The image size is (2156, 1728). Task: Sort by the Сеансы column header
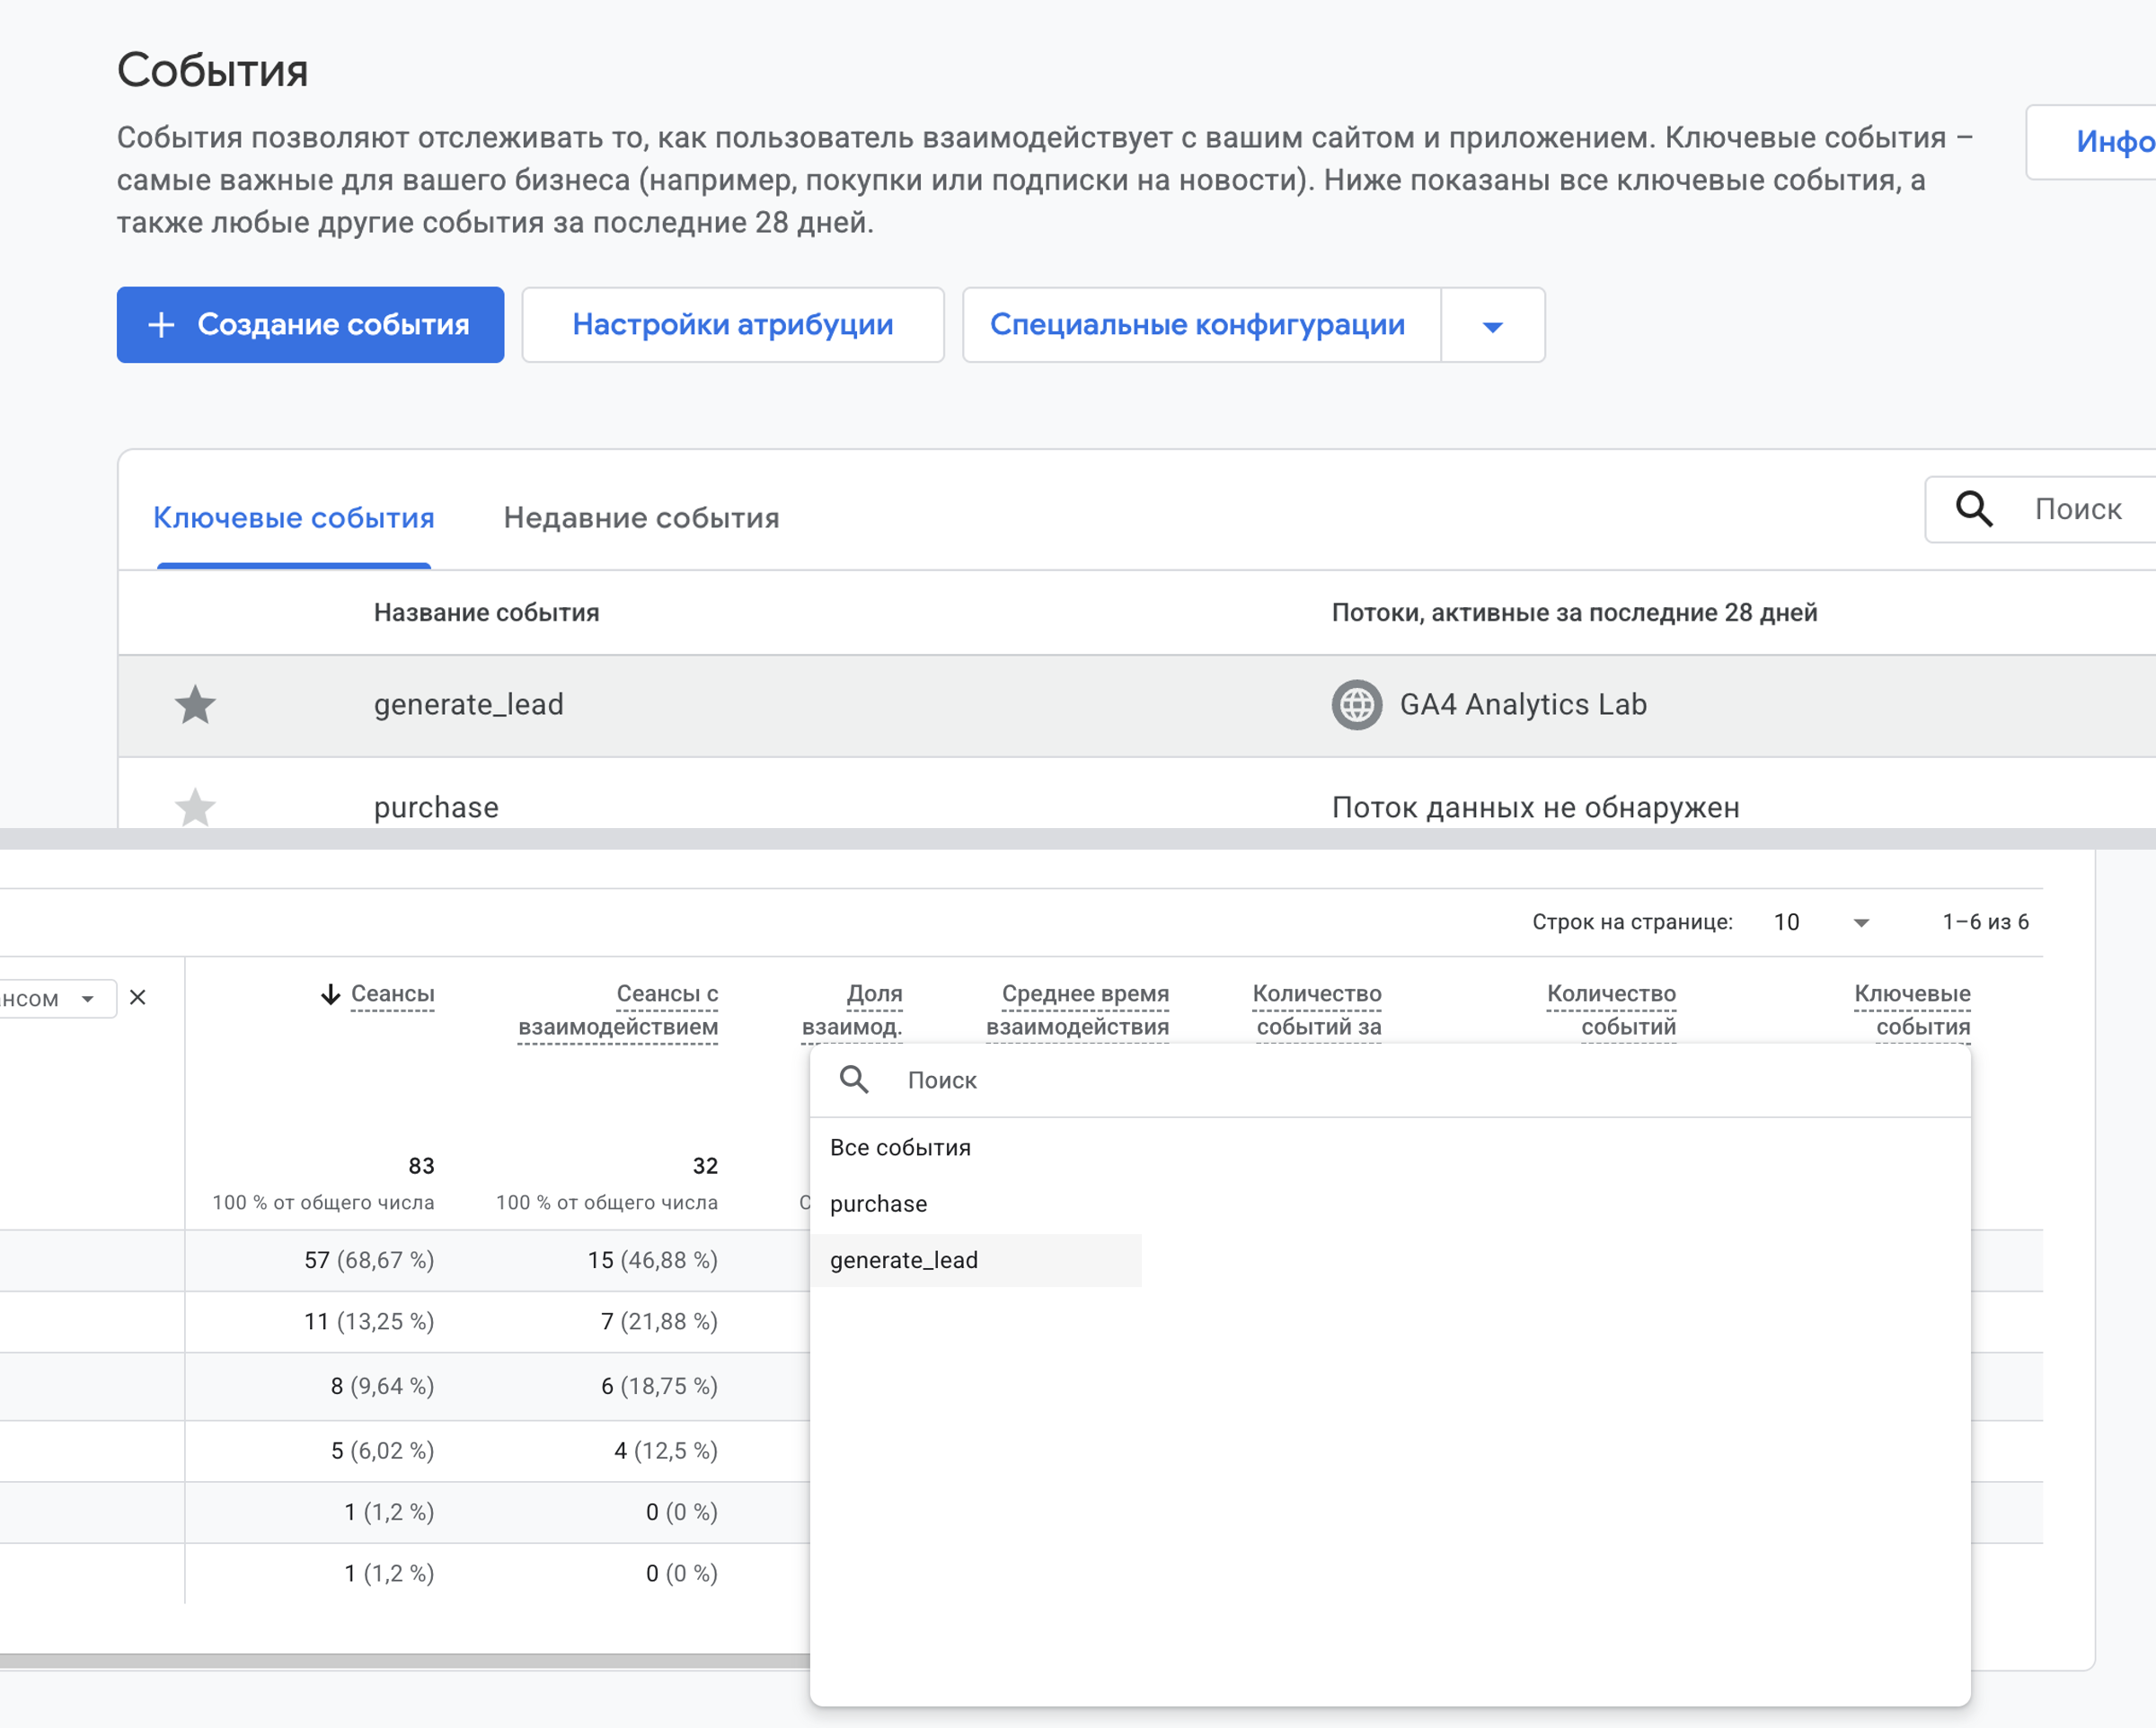pyautogui.click(x=392, y=994)
